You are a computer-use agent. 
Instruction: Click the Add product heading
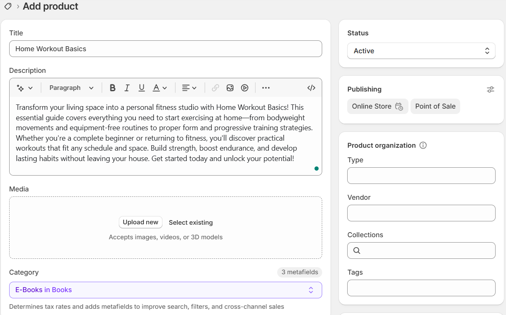tap(50, 6)
